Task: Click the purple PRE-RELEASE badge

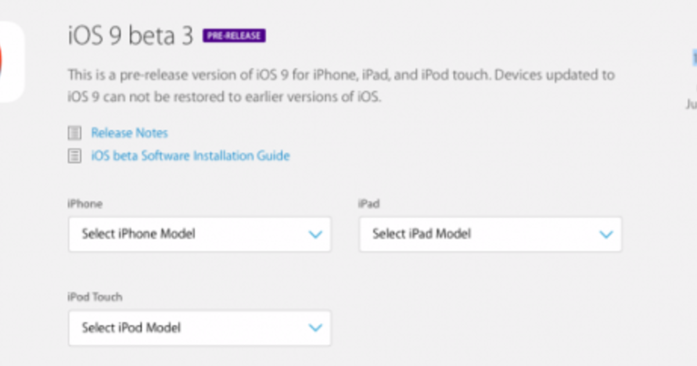Action: (235, 35)
